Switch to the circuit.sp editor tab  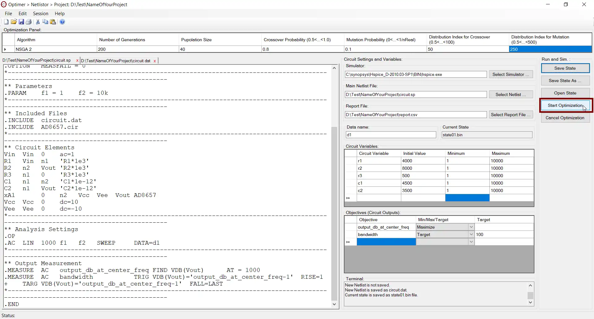coord(37,60)
